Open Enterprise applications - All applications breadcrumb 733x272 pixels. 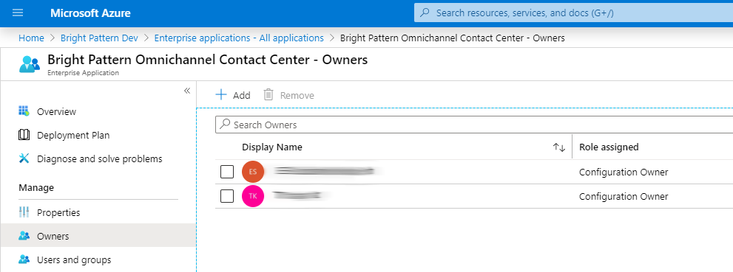click(x=239, y=38)
